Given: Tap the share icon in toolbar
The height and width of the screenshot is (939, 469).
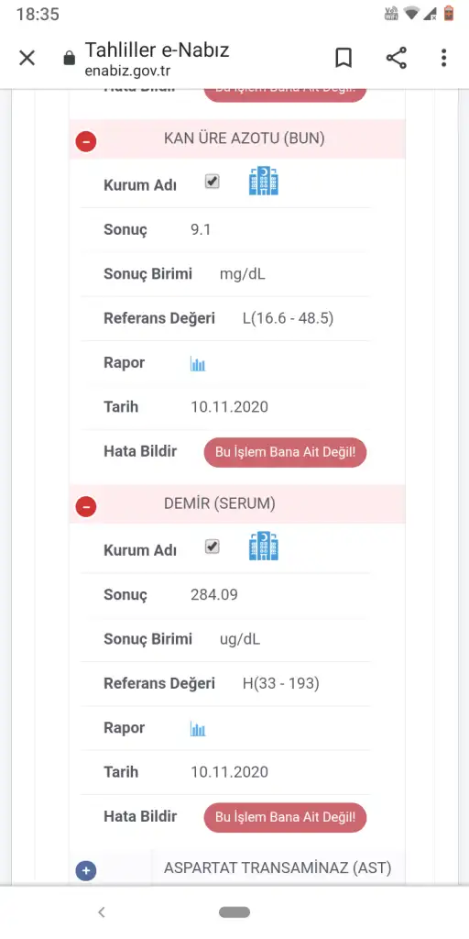Looking at the screenshot, I should pyautogui.click(x=396, y=58).
